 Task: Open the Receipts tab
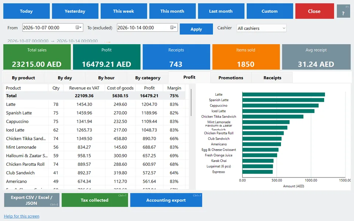pyautogui.click(x=272, y=78)
